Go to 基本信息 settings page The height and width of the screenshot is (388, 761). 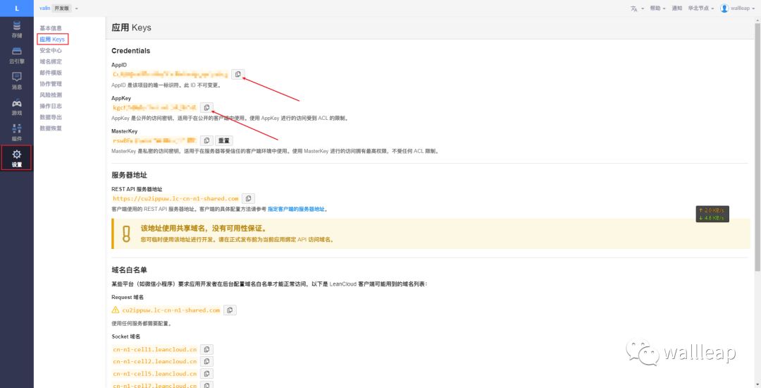tap(51, 28)
